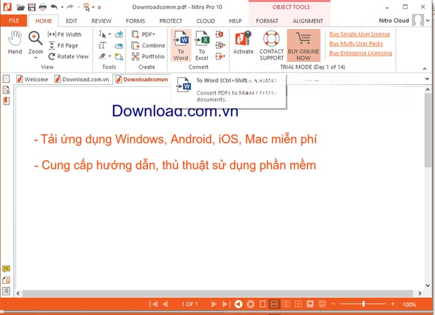Click the cloud edit icon in Tools
Image resolution: width=435 pixels, height=315 pixels.
tap(119, 35)
